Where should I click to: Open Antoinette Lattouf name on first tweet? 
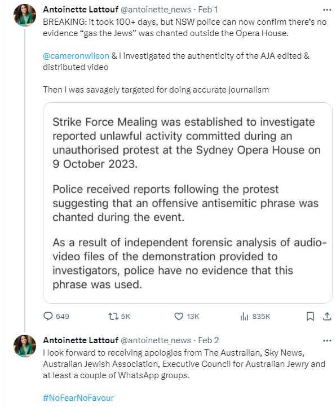81,10
